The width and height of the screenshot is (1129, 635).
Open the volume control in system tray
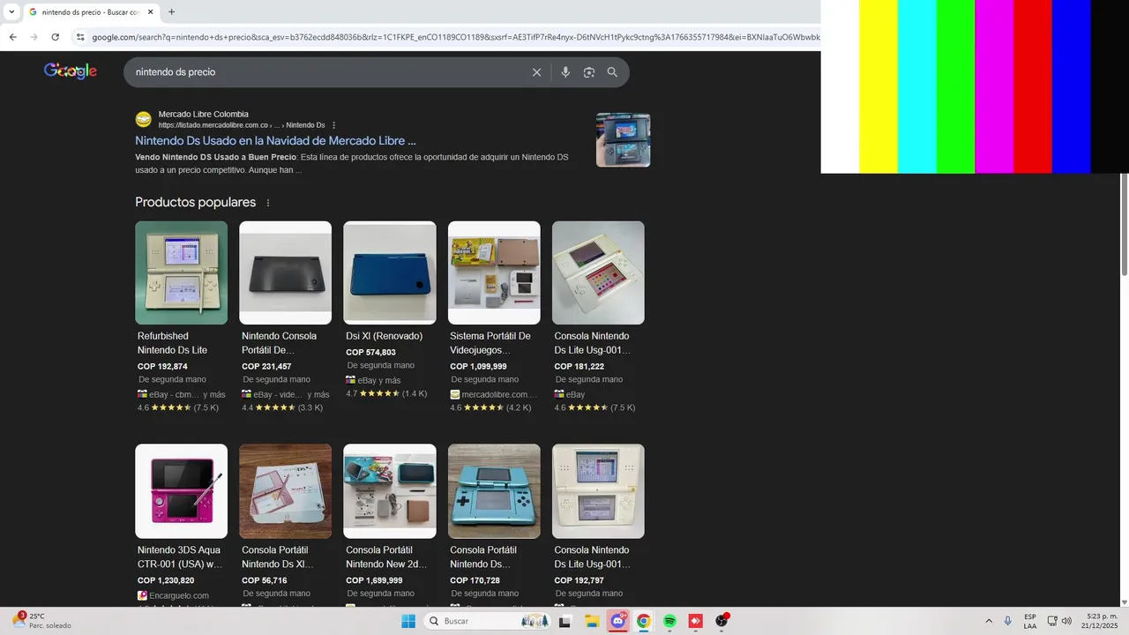(1066, 621)
